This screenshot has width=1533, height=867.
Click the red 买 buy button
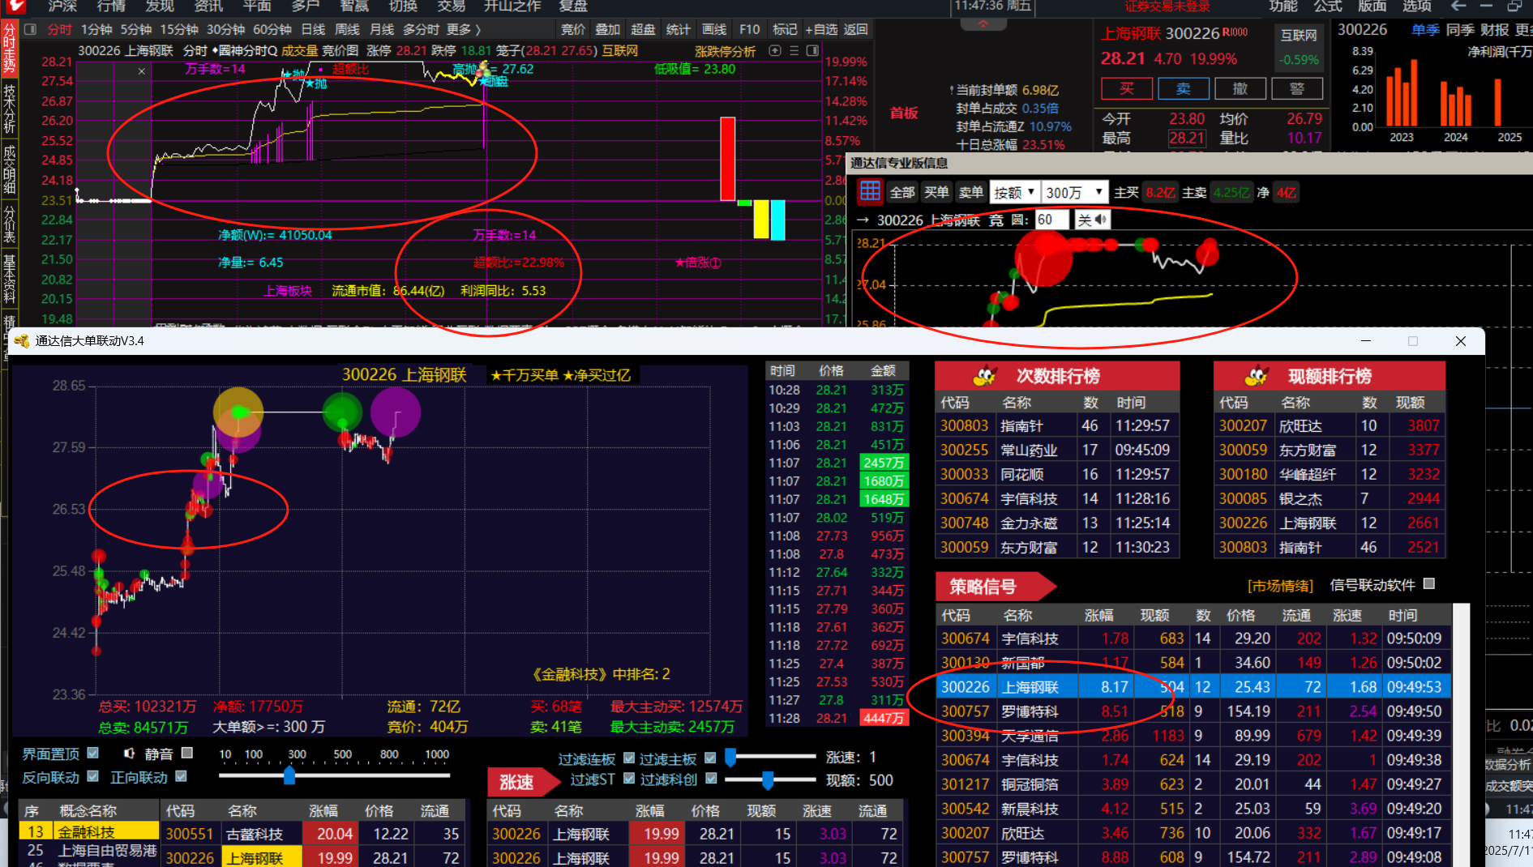pos(1126,88)
